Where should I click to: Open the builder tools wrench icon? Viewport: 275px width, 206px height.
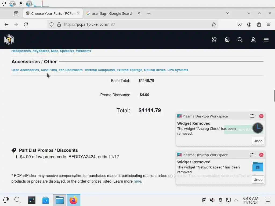click(214, 40)
